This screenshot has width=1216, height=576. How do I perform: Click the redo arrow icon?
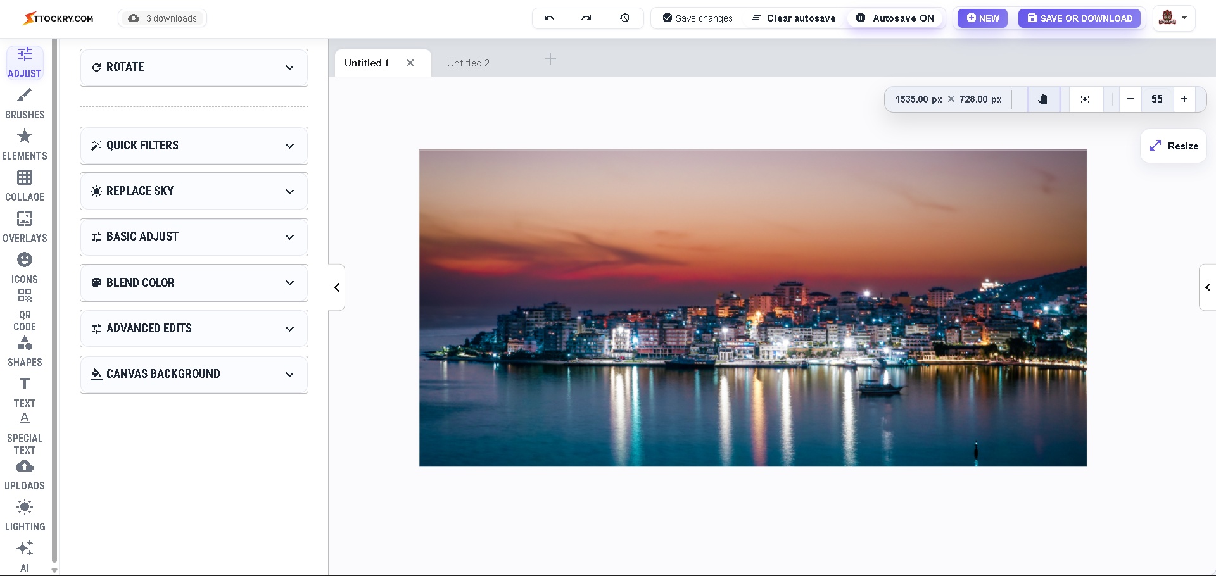(586, 18)
